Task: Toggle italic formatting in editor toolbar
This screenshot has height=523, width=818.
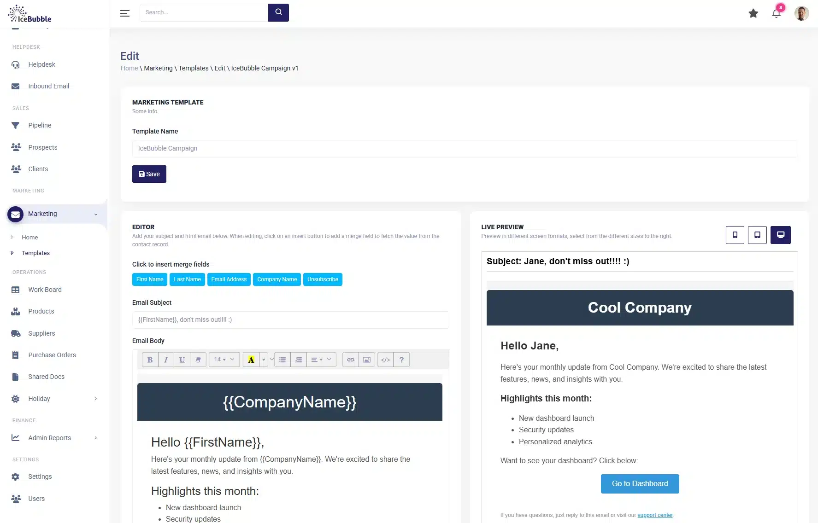Action: [166, 360]
